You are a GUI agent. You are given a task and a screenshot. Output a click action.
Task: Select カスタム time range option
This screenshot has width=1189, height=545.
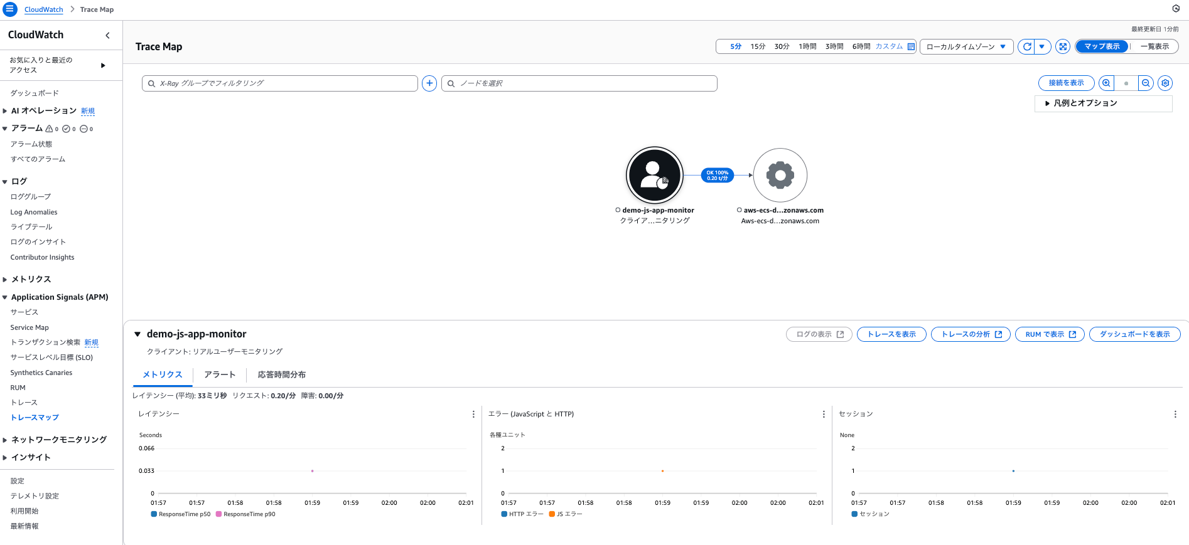point(889,46)
